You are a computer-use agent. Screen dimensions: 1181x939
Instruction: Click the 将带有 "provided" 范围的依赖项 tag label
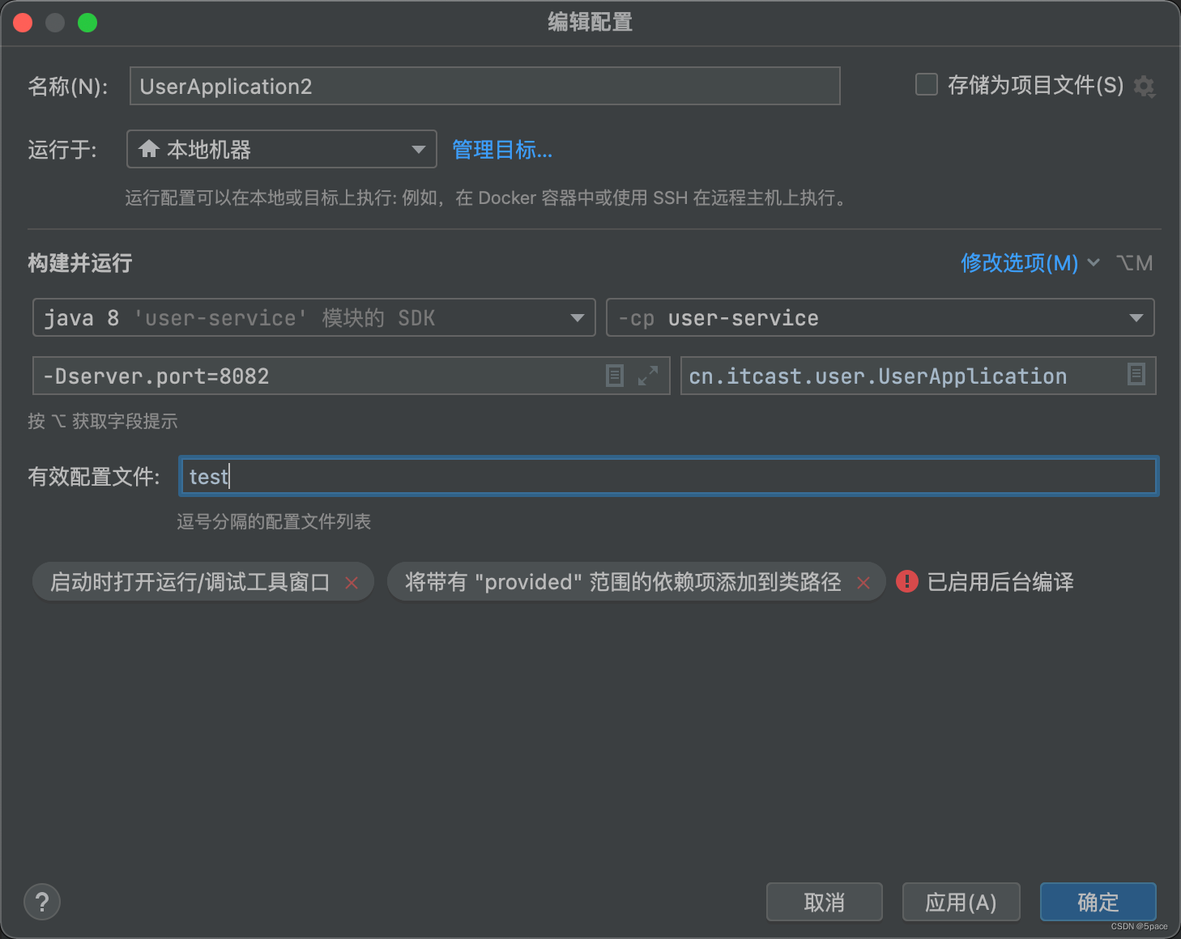[623, 582]
